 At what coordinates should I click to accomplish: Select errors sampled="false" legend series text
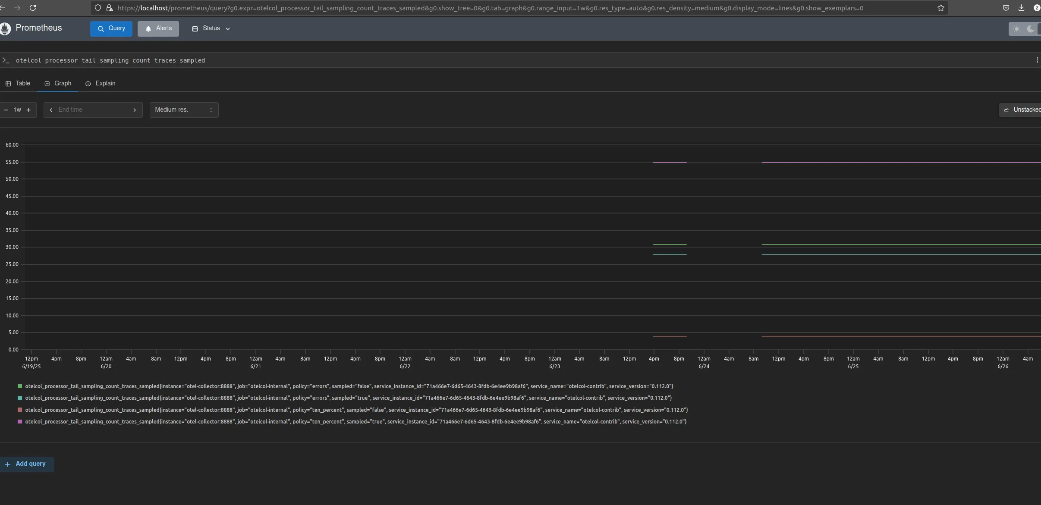349,386
